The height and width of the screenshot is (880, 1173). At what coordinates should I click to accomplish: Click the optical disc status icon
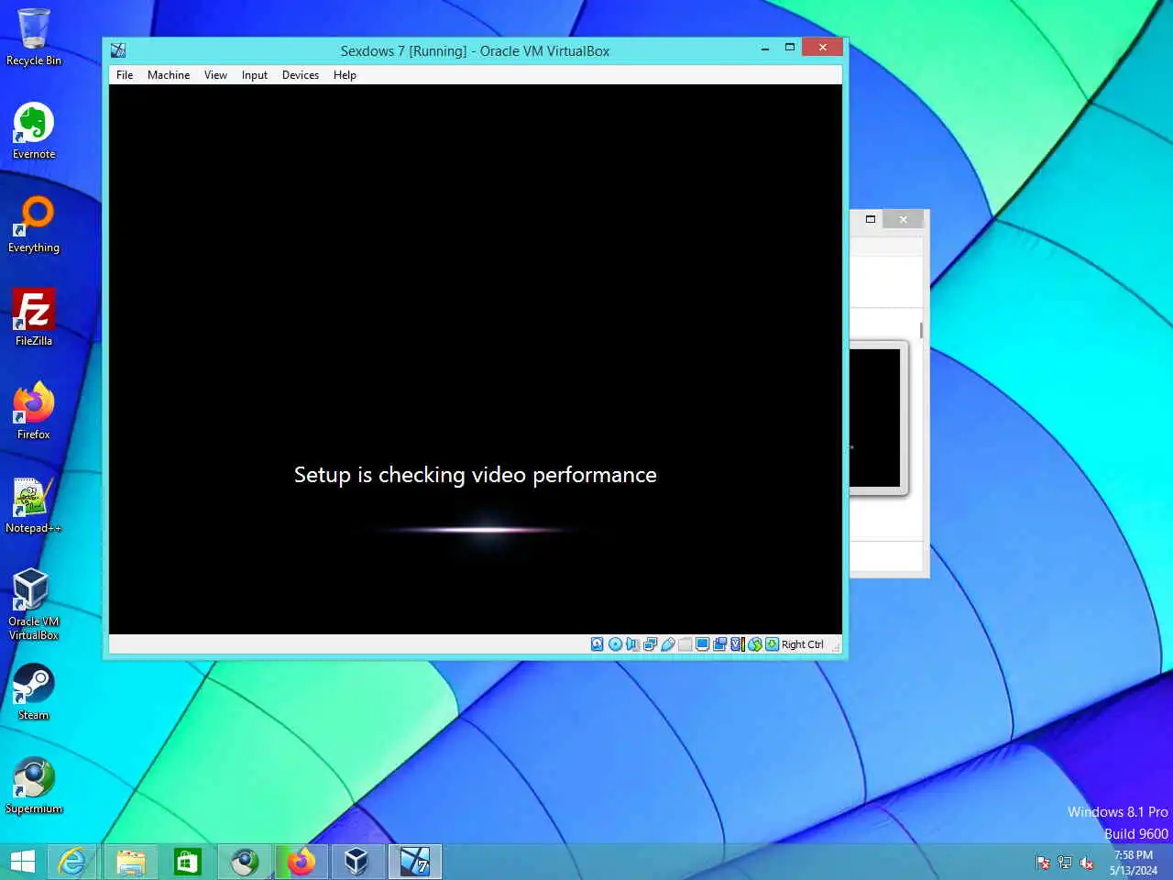coord(616,644)
